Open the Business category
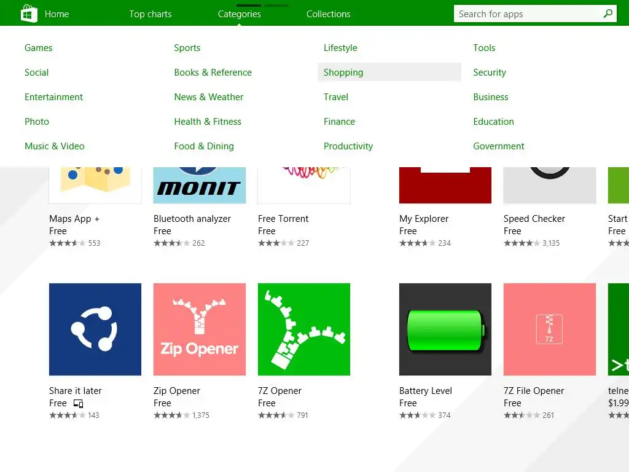 491,96
